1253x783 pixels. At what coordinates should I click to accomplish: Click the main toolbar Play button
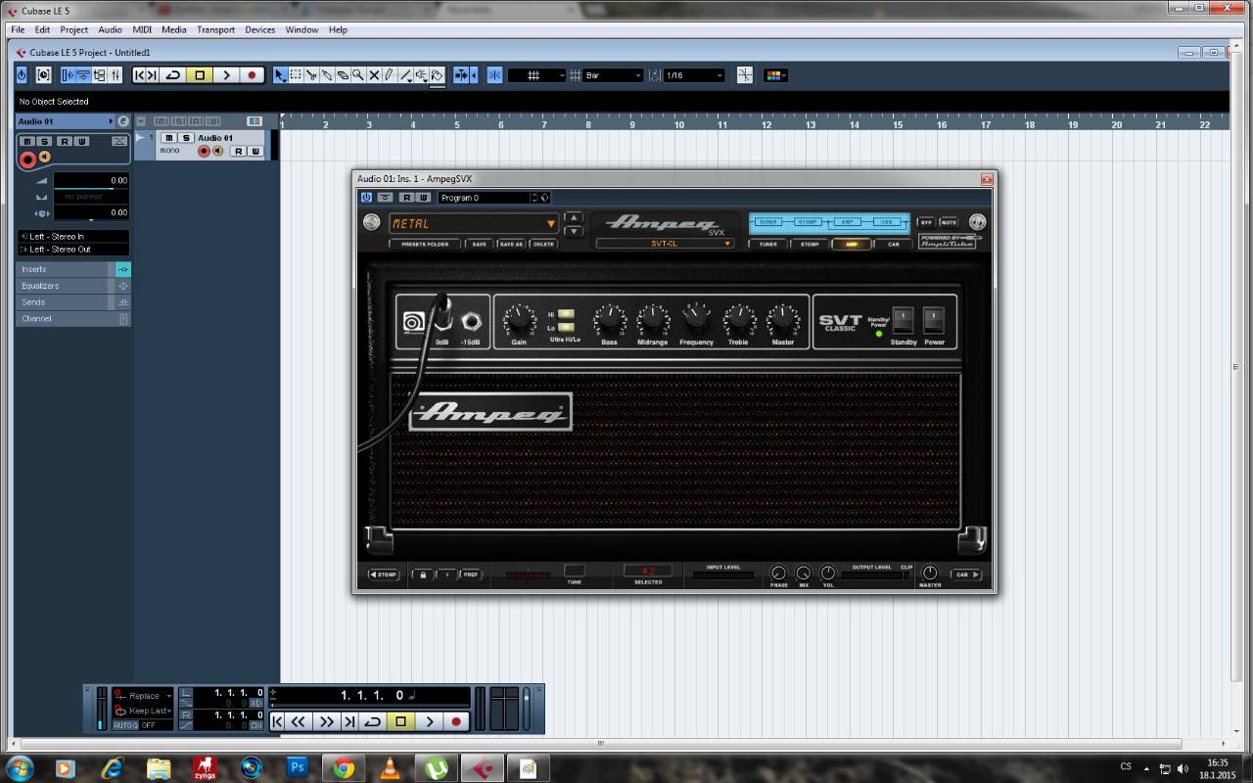coord(226,75)
